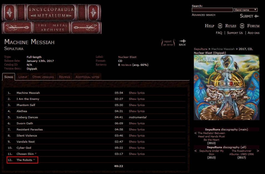Click the instrumental label for Iceberg Dances
The image size is (265, 174).
(138, 117)
